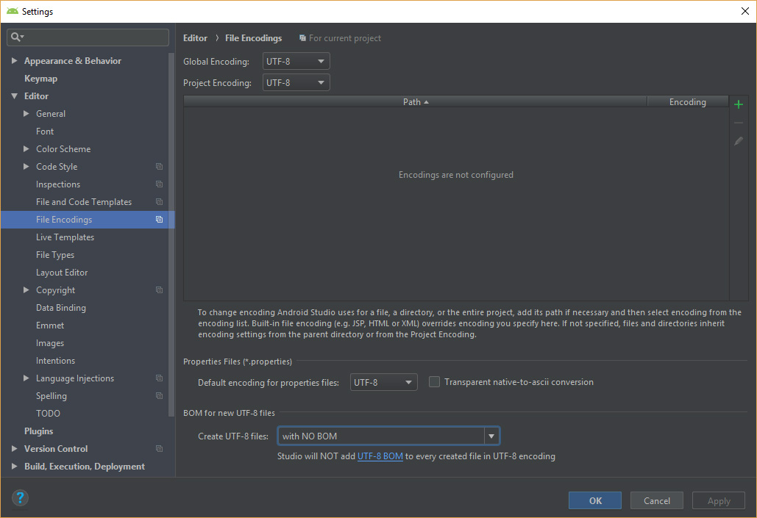757x518 pixels.
Task: Expand Build, Execution, Deployment section
Action: (13, 466)
